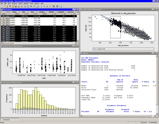
Task: Open the Analysis menu
Action: [26, 3]
